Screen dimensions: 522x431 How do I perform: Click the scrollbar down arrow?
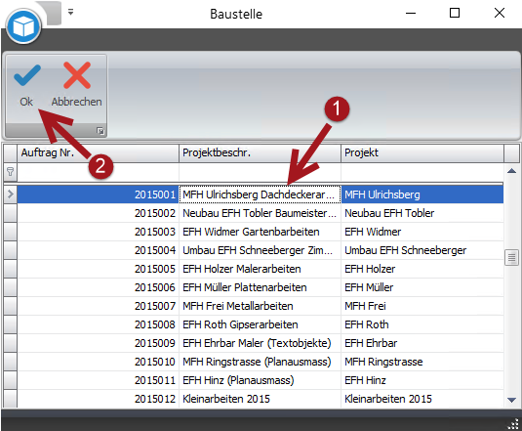511,400
